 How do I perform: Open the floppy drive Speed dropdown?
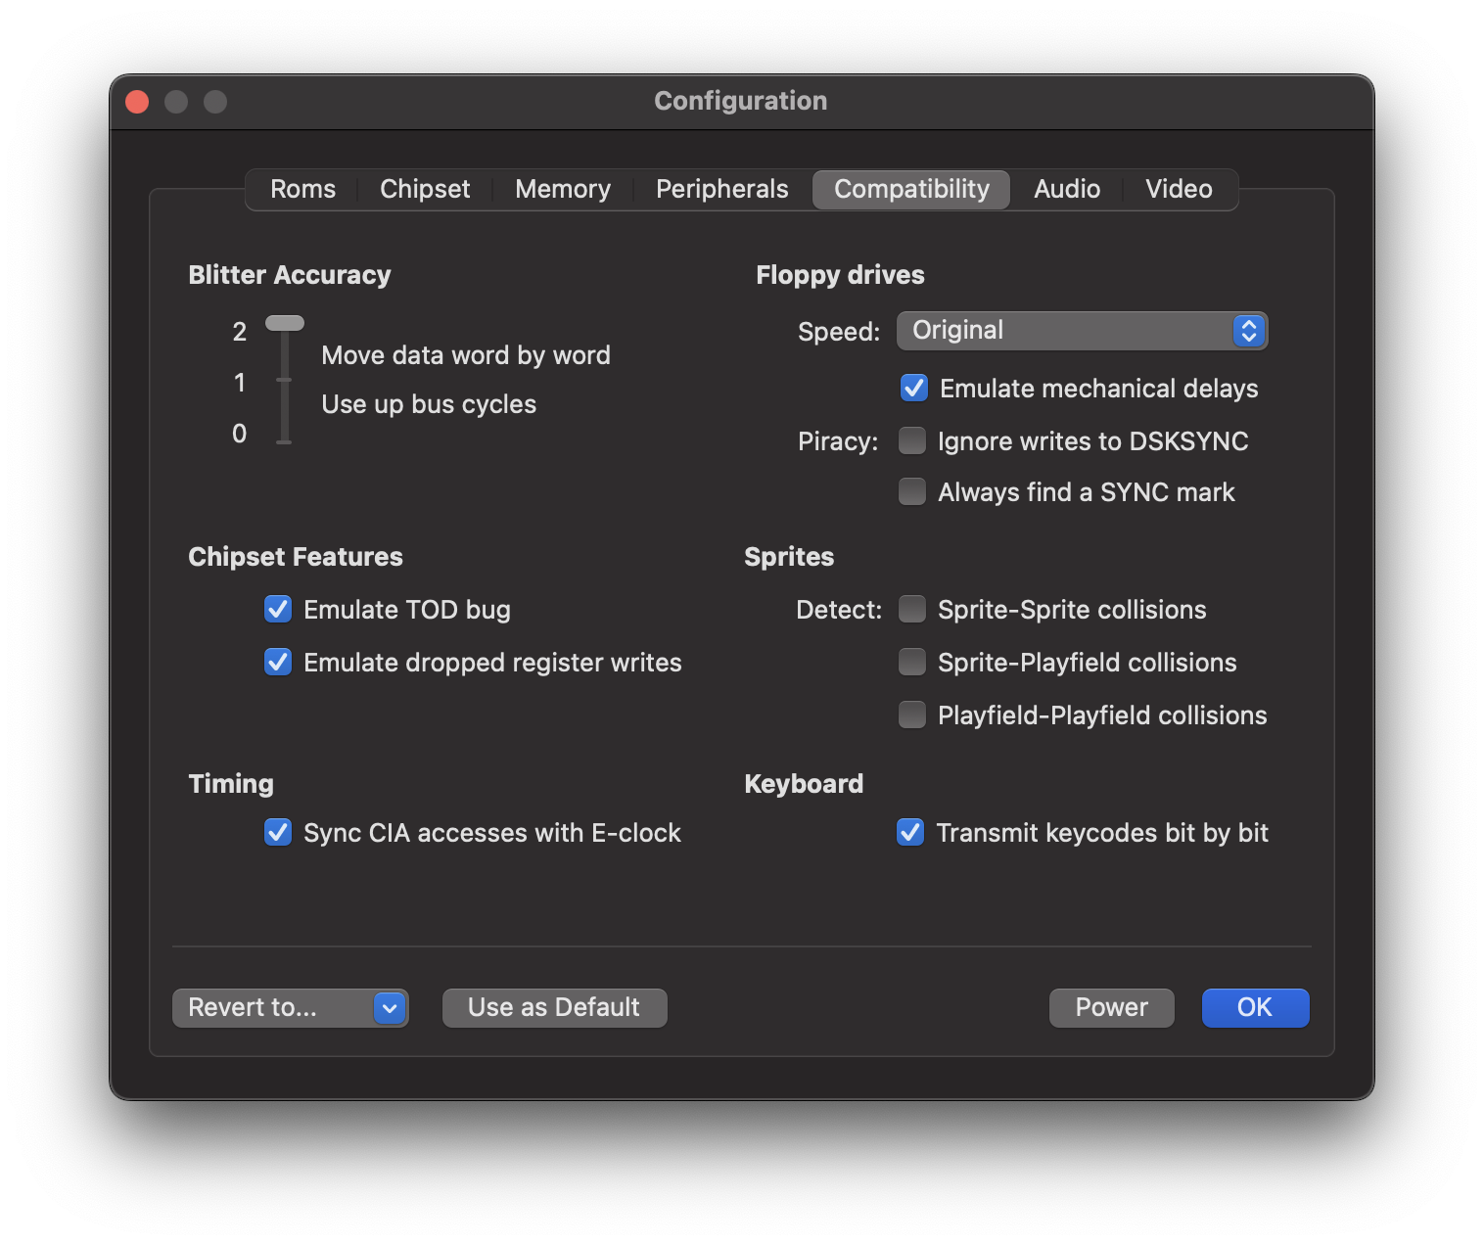(x=1082, y=331)
